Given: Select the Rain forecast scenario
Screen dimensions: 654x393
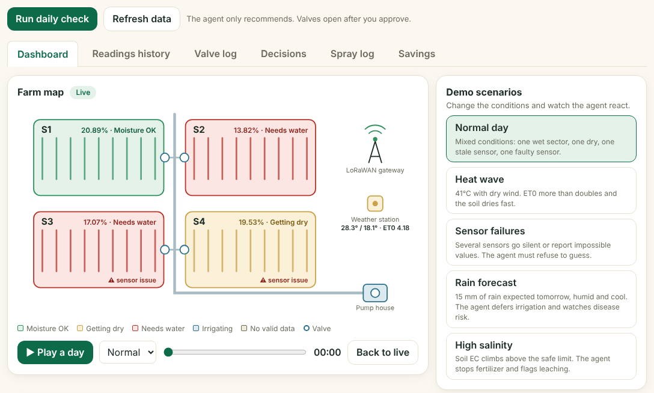Looking at the screenshot, I should [x=541, y=299].
